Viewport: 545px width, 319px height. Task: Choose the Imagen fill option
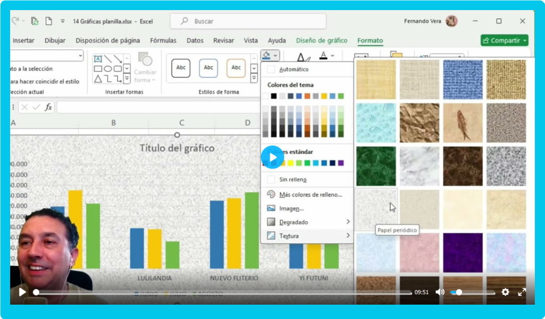tap(291, 208)
